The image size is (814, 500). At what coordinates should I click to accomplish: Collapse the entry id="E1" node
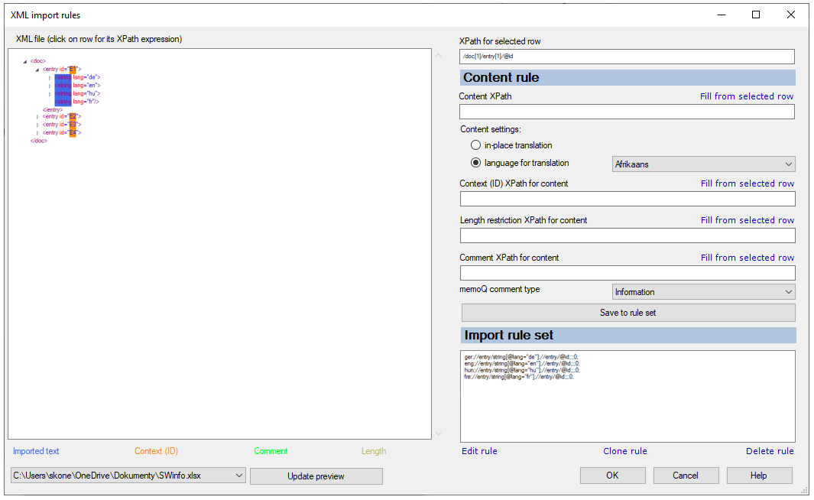pos(37,70)
